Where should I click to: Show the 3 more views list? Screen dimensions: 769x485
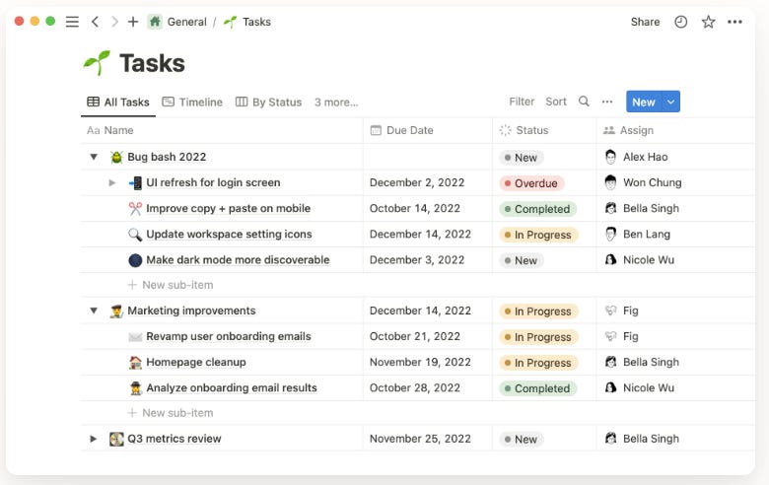(x=336, y=102)
